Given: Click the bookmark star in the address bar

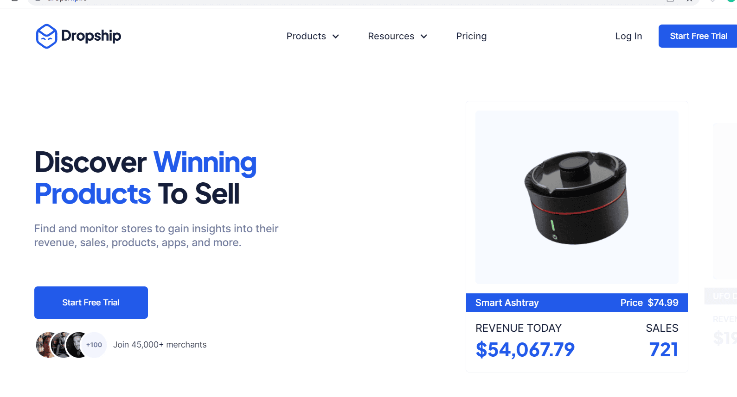Looking at the screenshot, I should (x=690, y=0).
